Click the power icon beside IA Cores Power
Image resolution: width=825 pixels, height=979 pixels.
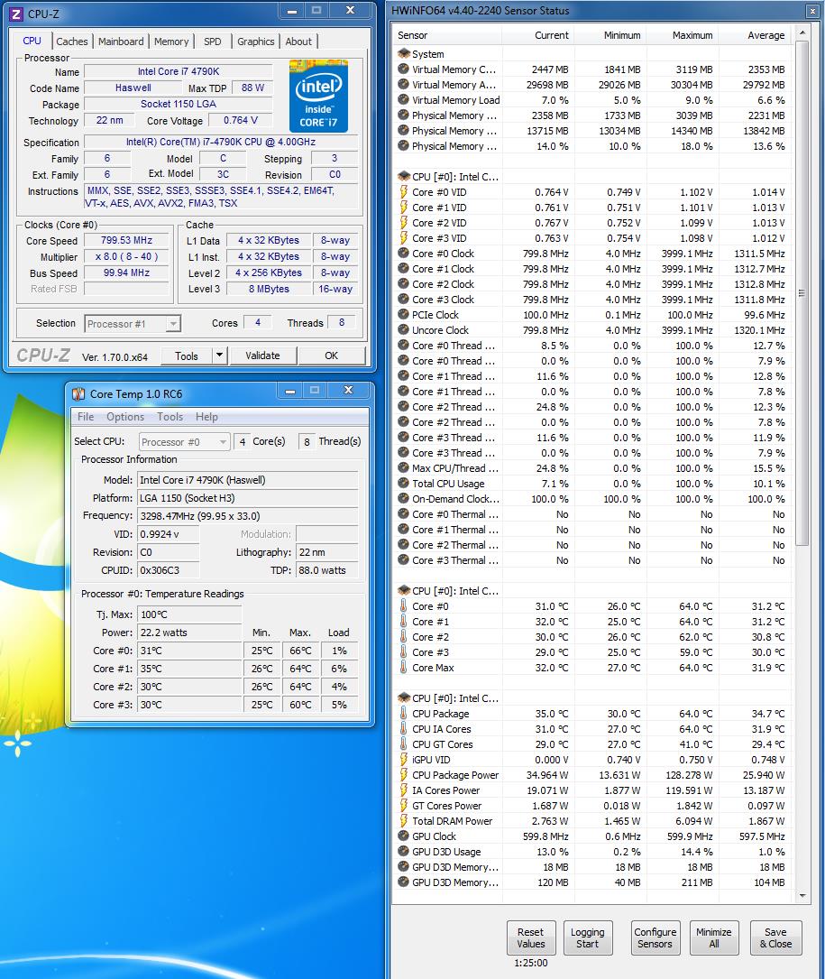pyautogui.click(x=404, y=790)
